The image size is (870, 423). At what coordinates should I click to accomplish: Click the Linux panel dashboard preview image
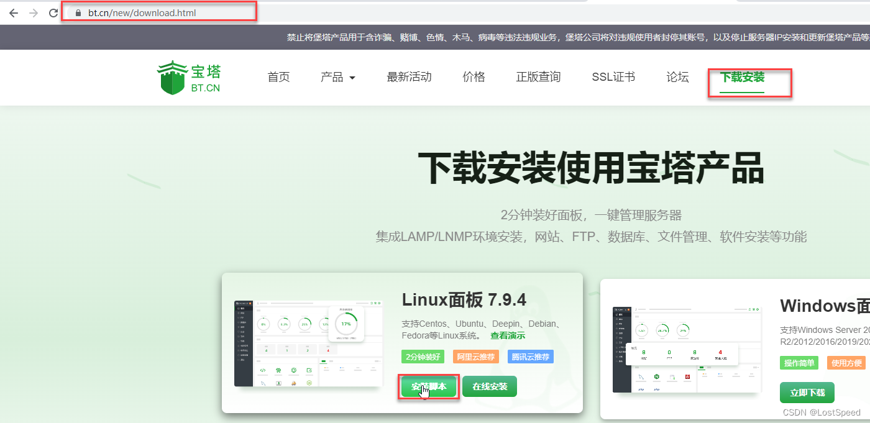tap(309, 343)
